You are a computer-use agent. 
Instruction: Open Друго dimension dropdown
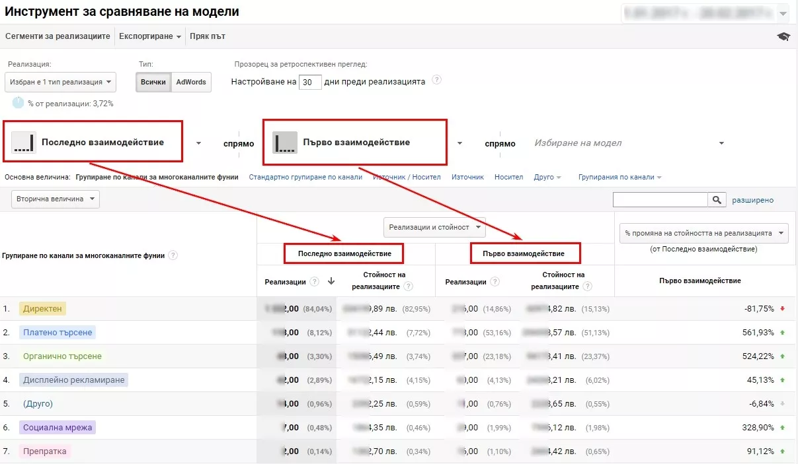(x=547, y=177)
